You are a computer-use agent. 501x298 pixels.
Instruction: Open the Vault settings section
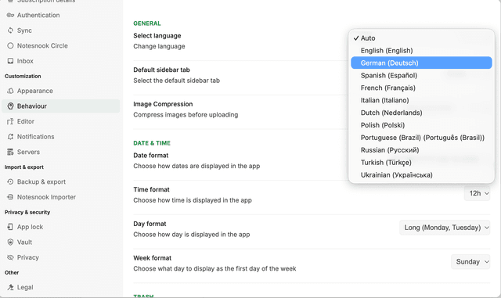click(61, 242)
